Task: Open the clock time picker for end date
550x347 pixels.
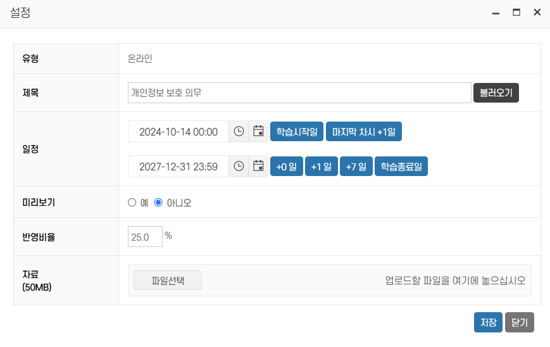Action: coord(239,167)
